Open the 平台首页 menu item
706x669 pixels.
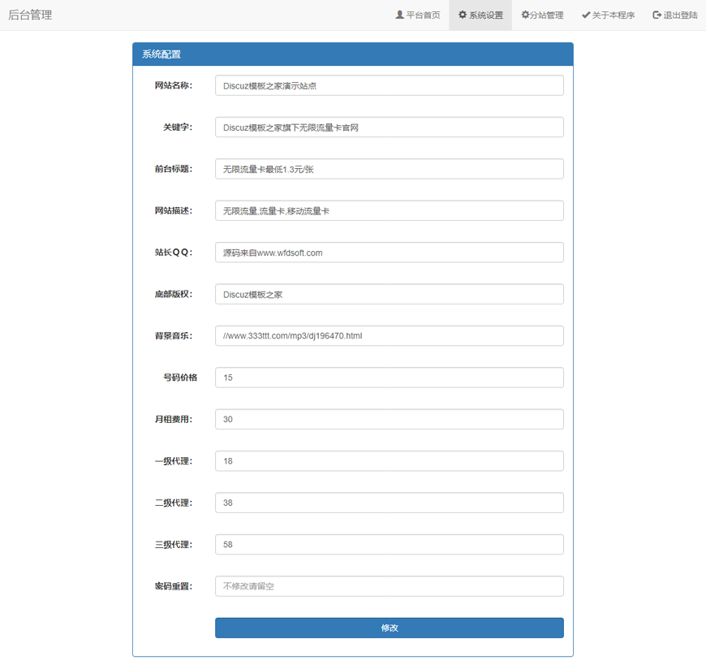(x=417, y=15)
